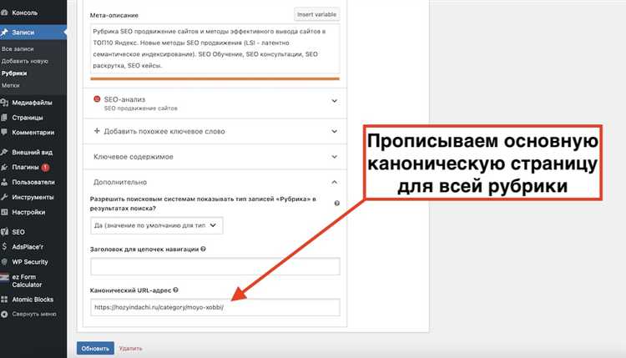This screenshot has height=358, width=626.
Task: Click the Страницы pages icon
Action: point(4,118)
